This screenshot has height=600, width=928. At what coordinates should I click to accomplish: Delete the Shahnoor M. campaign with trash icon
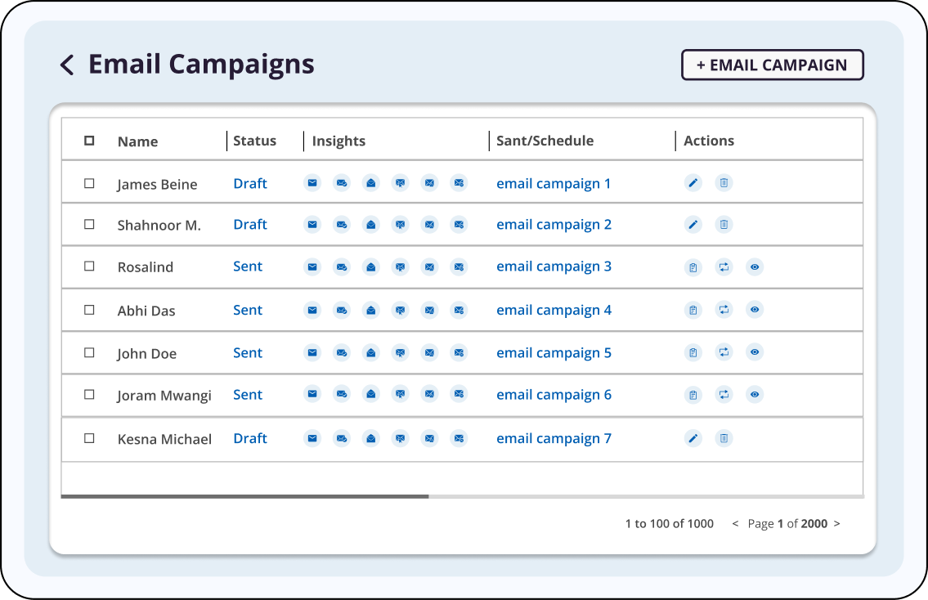coord(724,224)
